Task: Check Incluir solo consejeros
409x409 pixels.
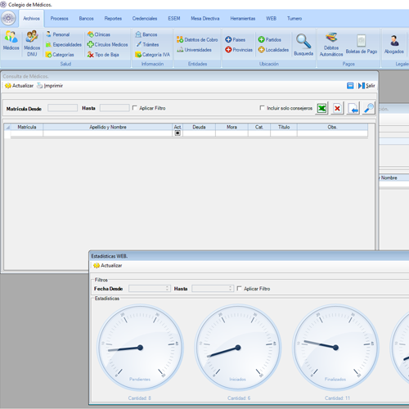Action: (262, 108)
